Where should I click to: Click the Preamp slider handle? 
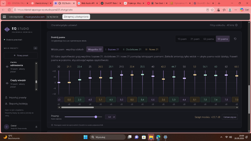coord(96,117)
